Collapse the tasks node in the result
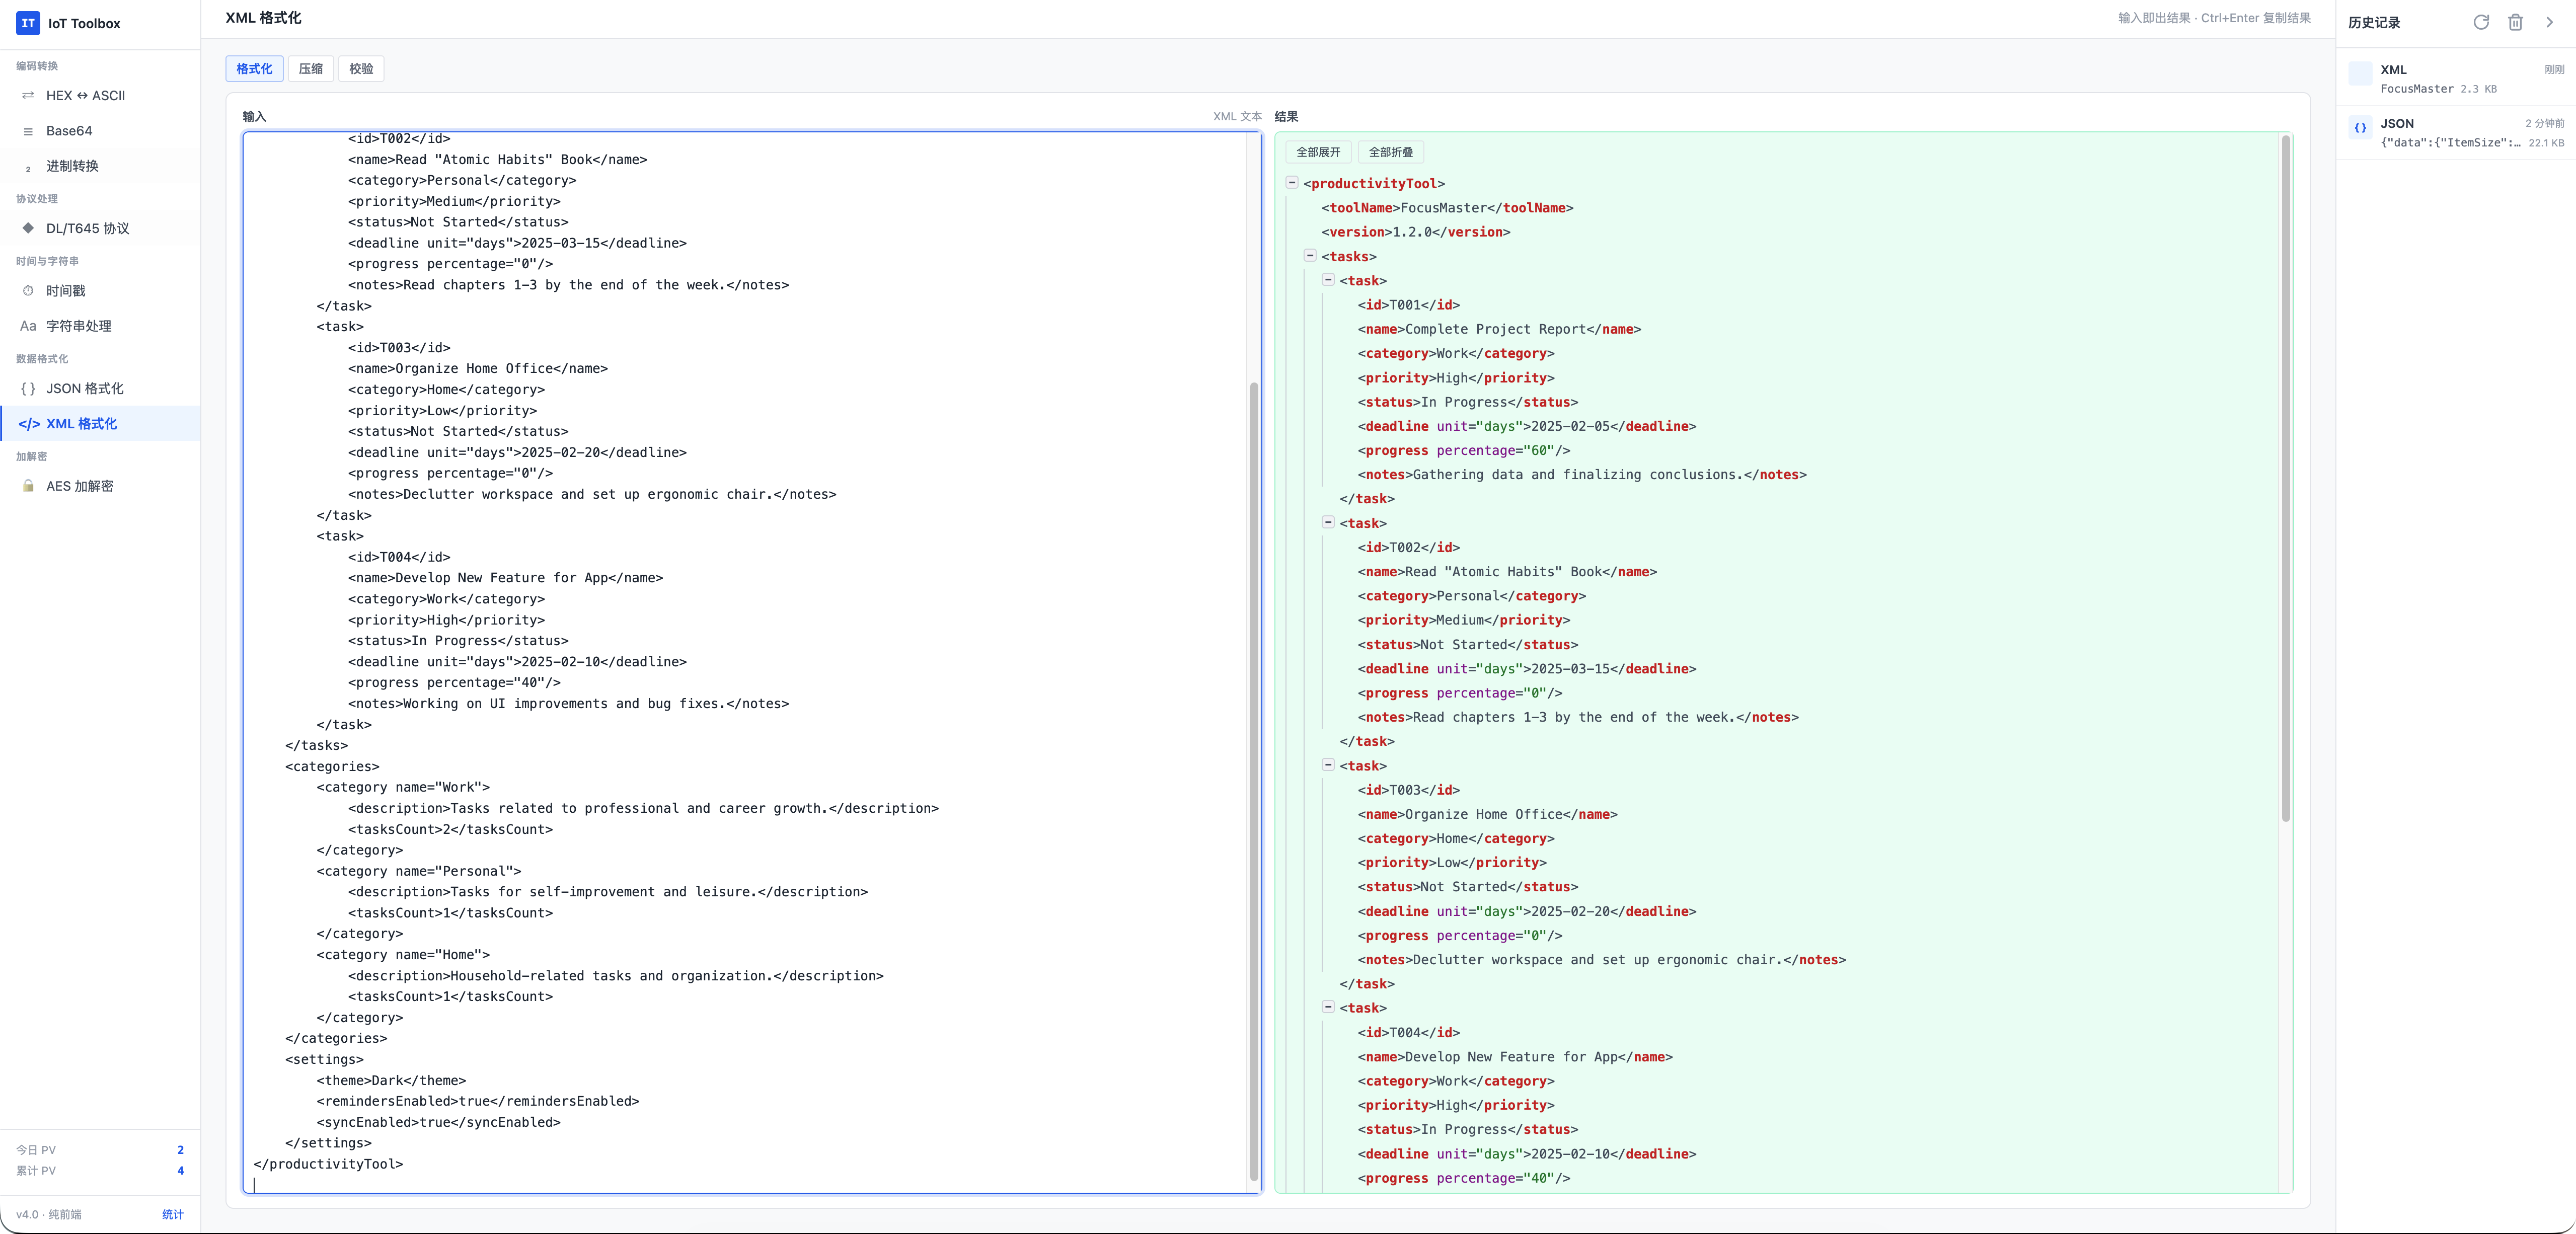The height and width of the screenshot is (1234, 2576). 1310,256
